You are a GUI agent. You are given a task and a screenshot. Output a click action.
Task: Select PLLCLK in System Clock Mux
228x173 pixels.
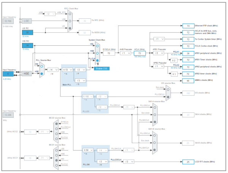click(x=97, y=60)
